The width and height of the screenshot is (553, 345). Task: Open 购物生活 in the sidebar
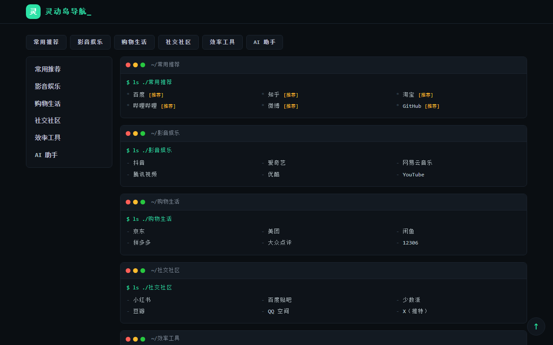[x=69, y=103]
